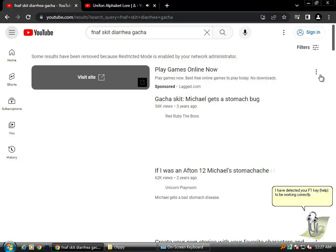
Task: Launch Chrome from the quick launch bar
Action: [x=39, y=247]
